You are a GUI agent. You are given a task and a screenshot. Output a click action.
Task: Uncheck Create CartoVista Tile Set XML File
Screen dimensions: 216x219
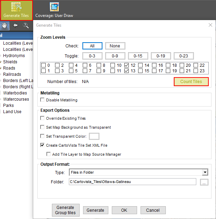click(42, 145)
